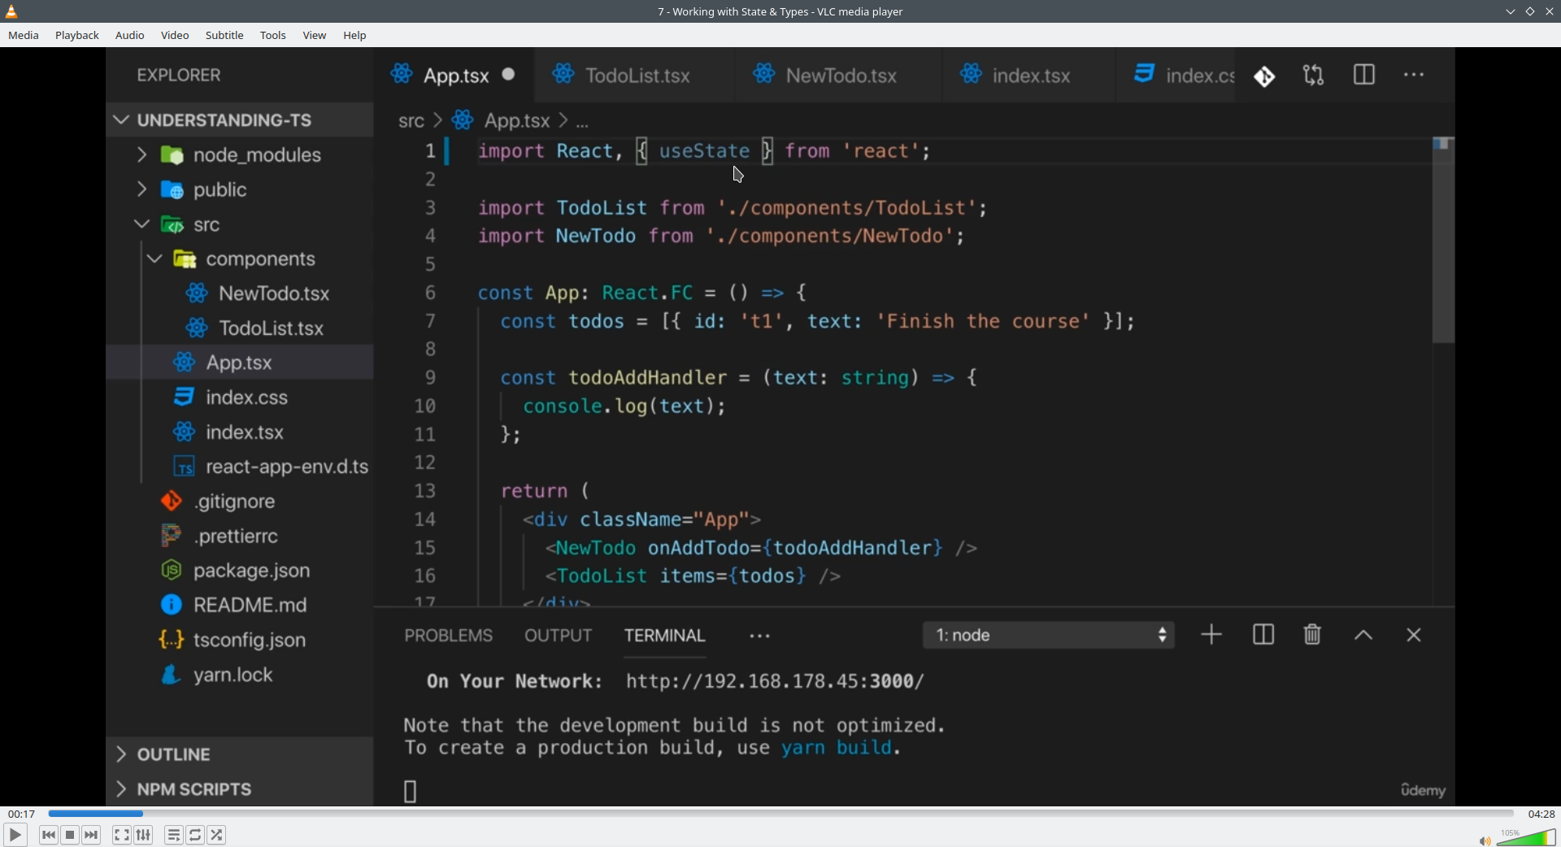Open the Audio menu
Screen dimensions: 1561x847
pyautogui.click(x=130, y=36)
